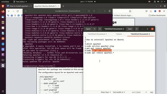Image resolution: width=167 pixels, height=94 pixels.
Task: Open the Text Editor hamburger menu
Action: [137, 29]
